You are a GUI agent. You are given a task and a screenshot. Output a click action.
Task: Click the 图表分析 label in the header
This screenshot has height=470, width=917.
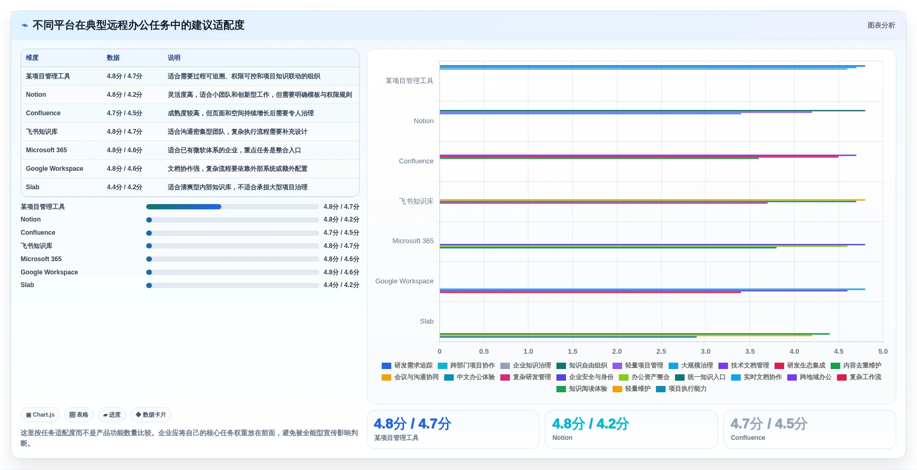coord(881,25)
